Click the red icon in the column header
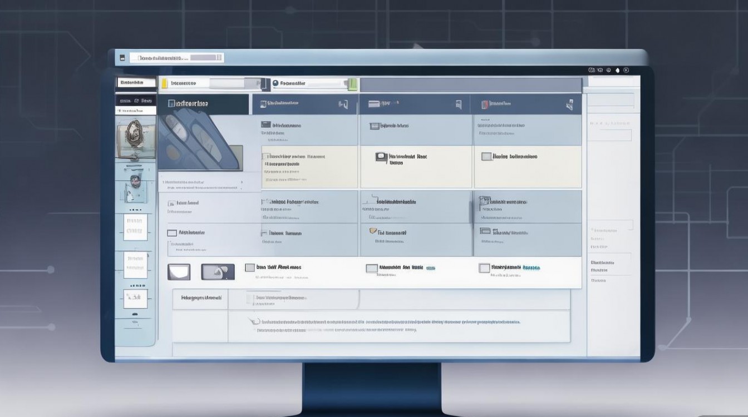This screenshot has height=417, width=748. pyautogui.click(x=485, y=104)
